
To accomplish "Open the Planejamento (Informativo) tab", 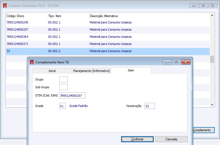I will pos(91,71).
